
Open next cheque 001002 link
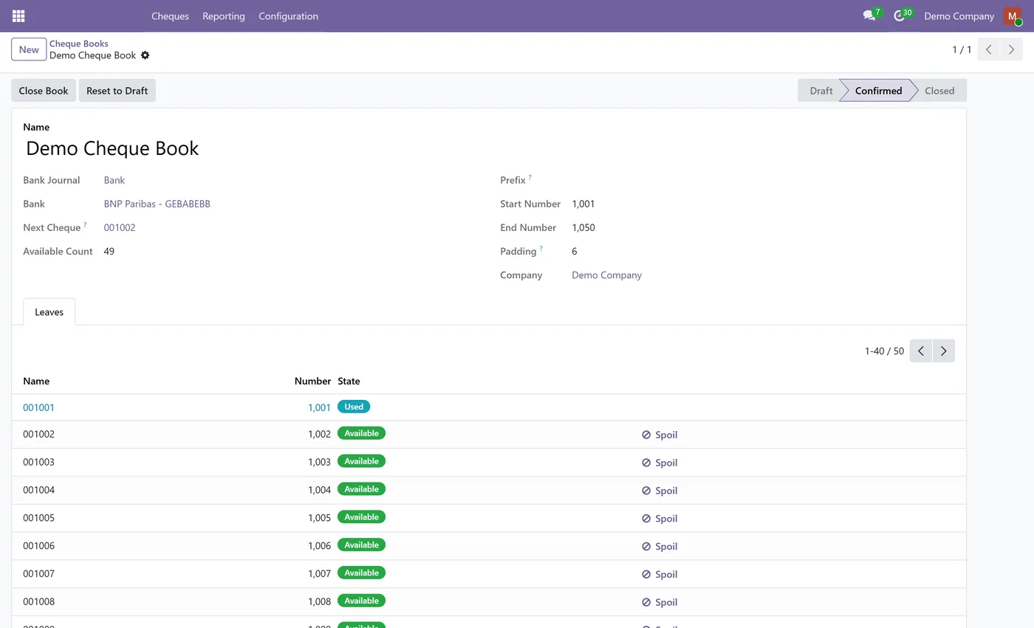[120, 227]
